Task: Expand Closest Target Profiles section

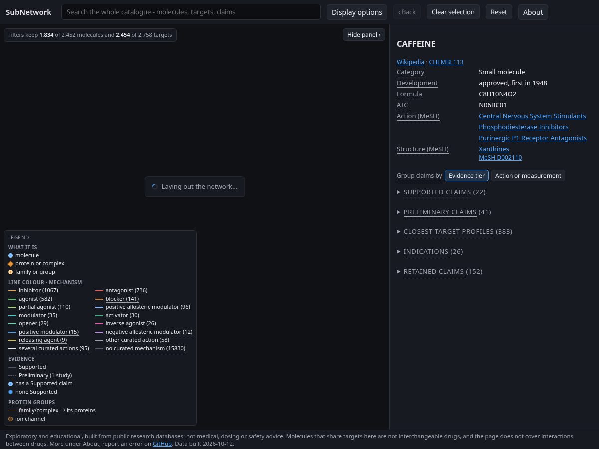Action: pyautogui.click(x=454, y=232)
